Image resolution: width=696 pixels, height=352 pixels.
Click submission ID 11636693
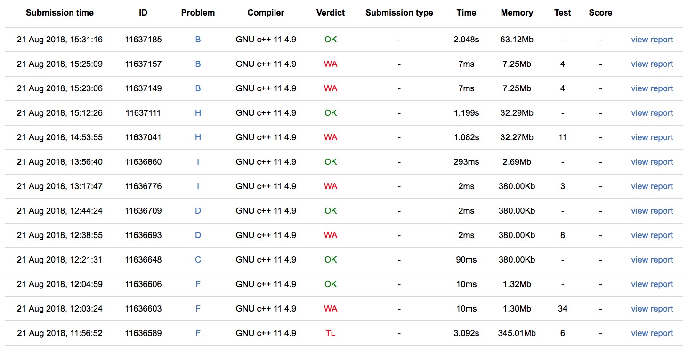[143, 235]
